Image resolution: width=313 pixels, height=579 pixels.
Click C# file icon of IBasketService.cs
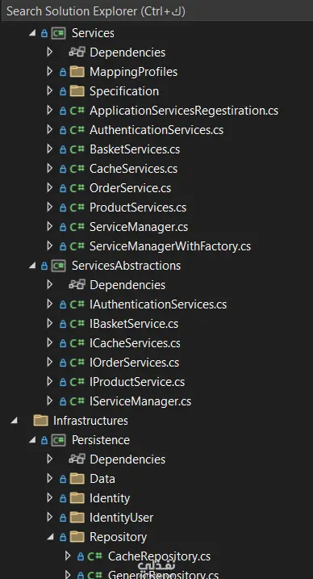click(x=77, y=324)
